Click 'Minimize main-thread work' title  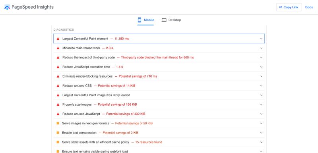(x=81, y=48)
